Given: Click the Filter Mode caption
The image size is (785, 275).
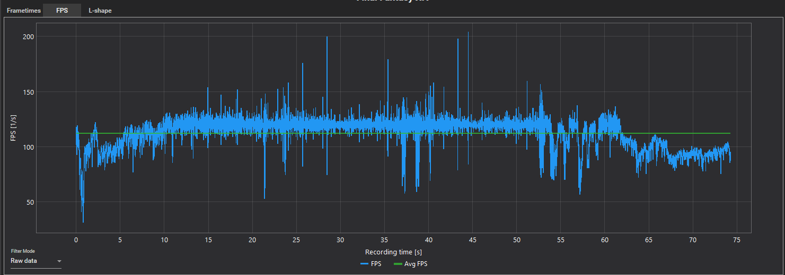Looking at the screenshot, I should click(x=22, y=251).
